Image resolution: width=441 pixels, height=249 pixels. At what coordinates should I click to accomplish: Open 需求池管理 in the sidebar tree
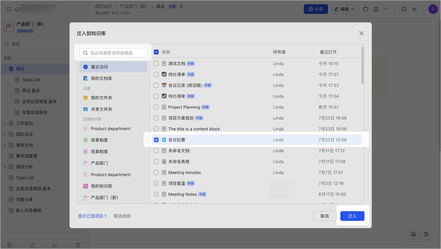click(x=27, y=156)
